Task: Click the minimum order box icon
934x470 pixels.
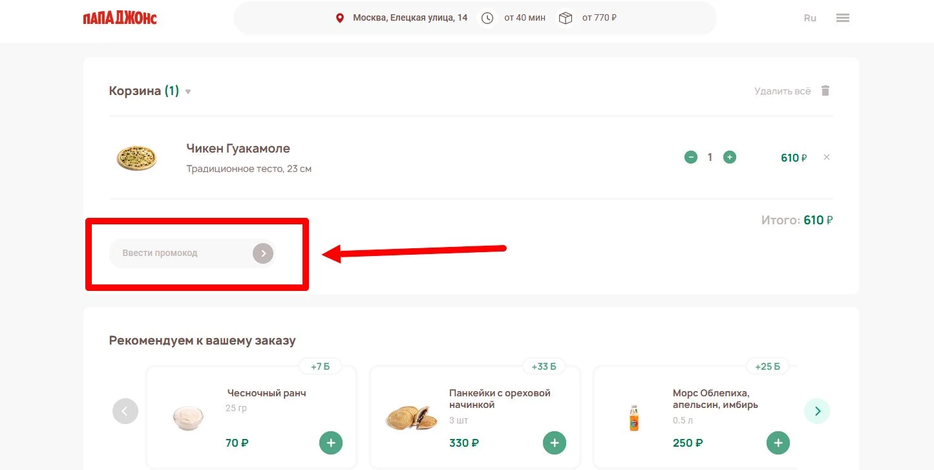Action: coord(565,17)
